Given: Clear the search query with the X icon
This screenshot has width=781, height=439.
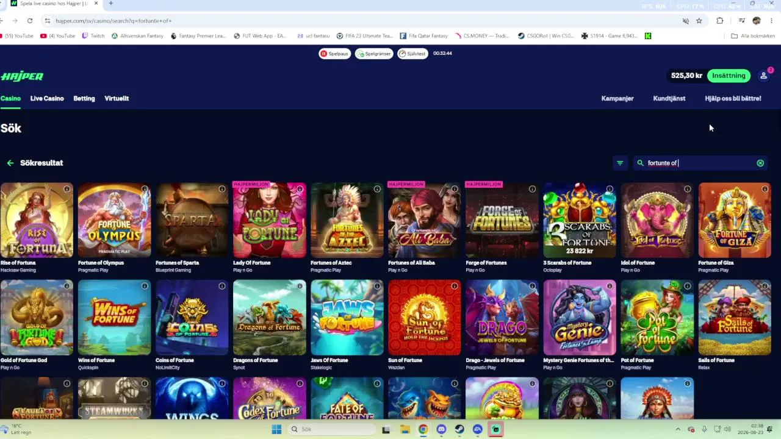Looking at the screenshot, I should click(x=760, y=163).
